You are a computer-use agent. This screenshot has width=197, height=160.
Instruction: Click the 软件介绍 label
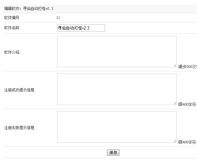tap(12, 52)
